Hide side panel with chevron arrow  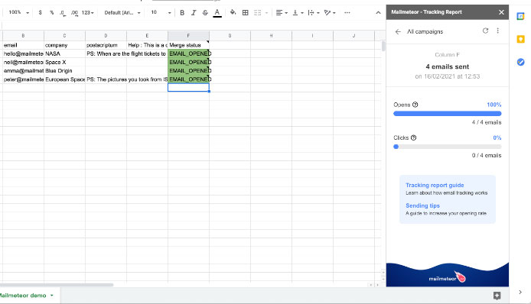click(x=520, y=292)
